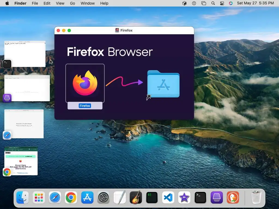
Task: Launch Google Chrome from the Dock
Action: pyautogui.click(x=71, y=198)
